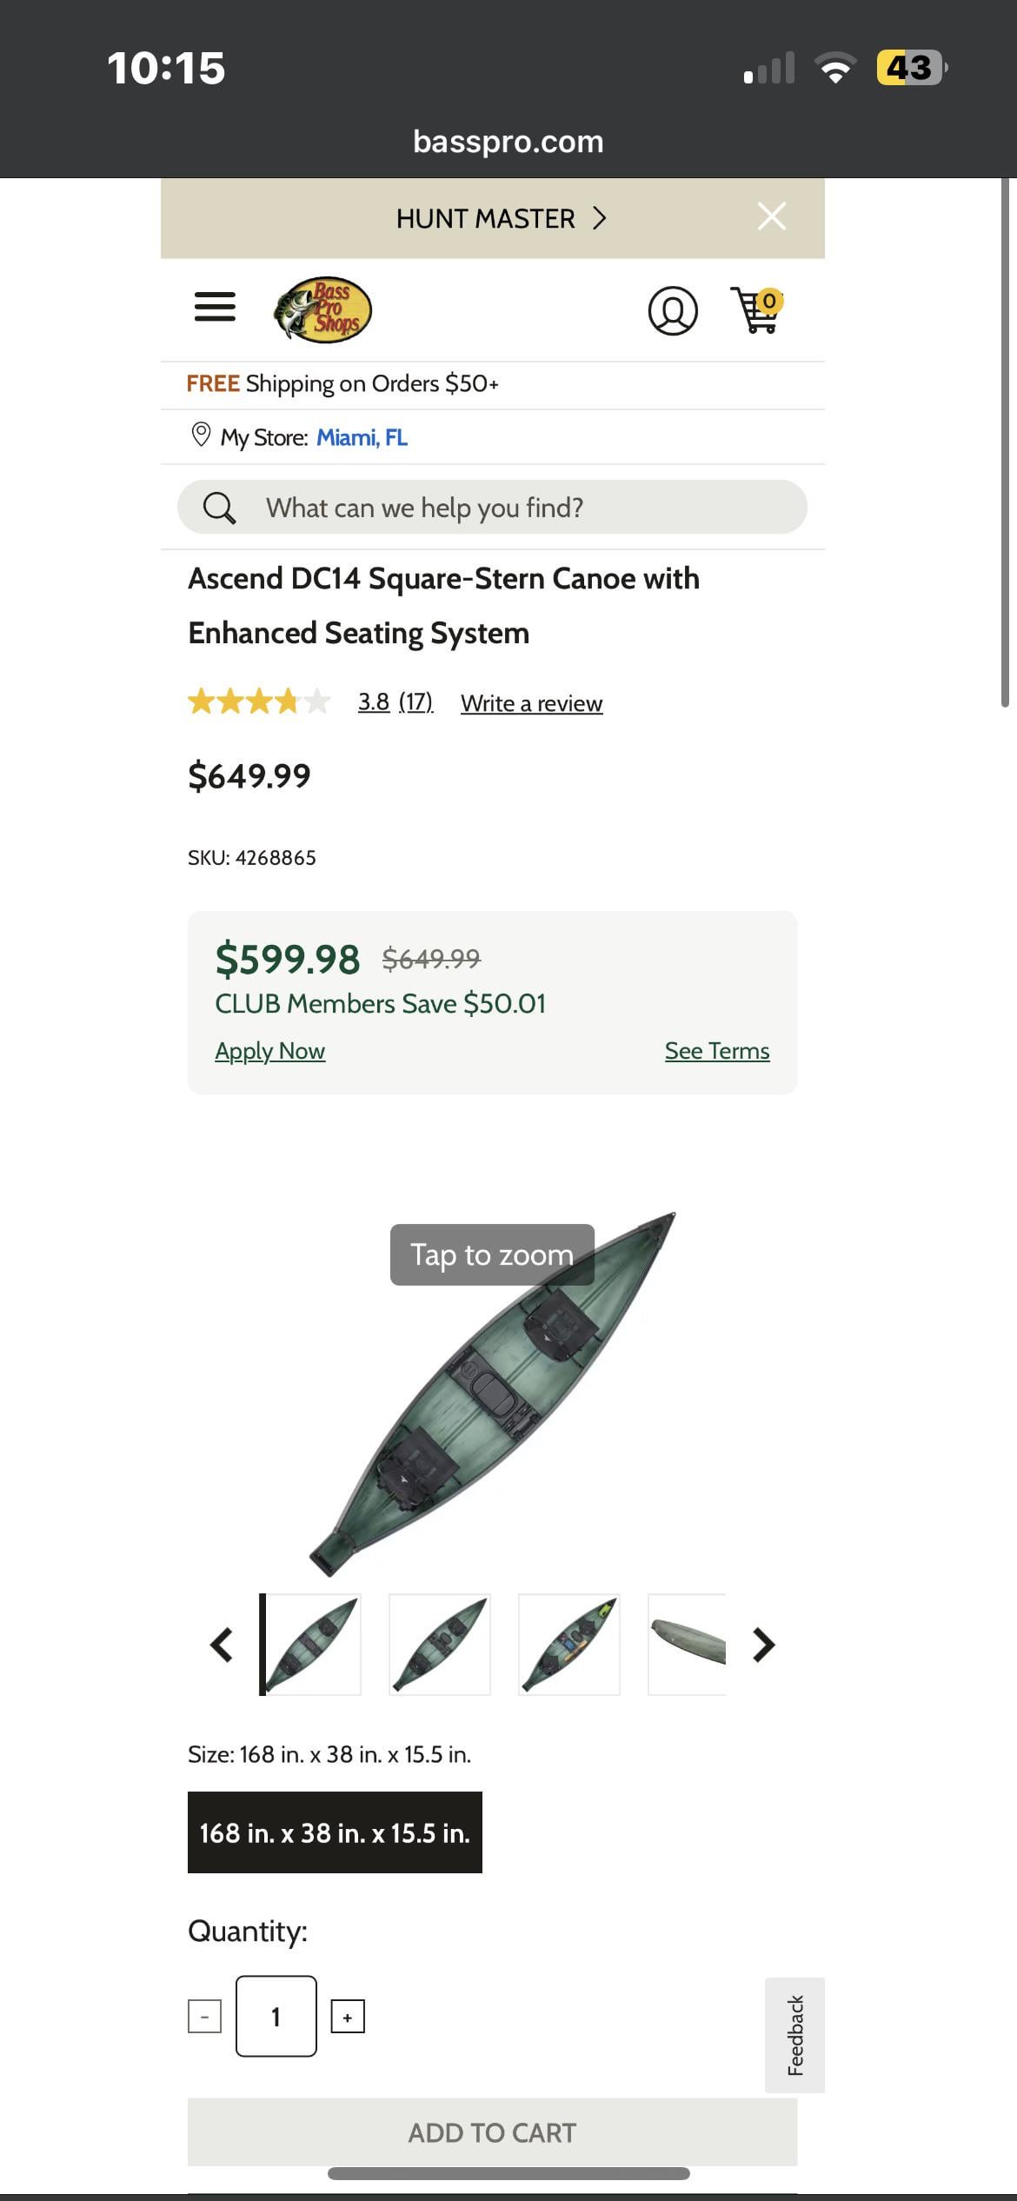Show previous product thumbnails
The height and width of the screenshot is (2201, 1017).
pos(222,1645)
